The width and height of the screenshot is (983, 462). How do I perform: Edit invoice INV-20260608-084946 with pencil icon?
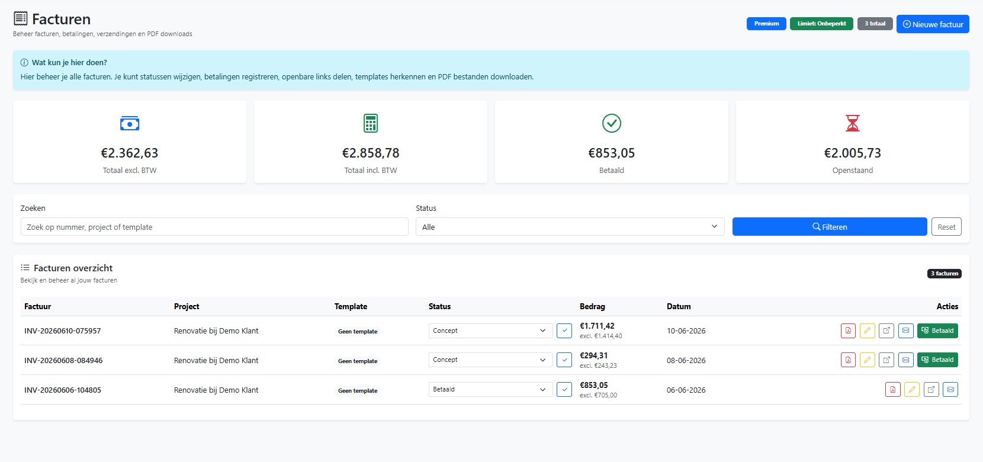coord(867,360)
